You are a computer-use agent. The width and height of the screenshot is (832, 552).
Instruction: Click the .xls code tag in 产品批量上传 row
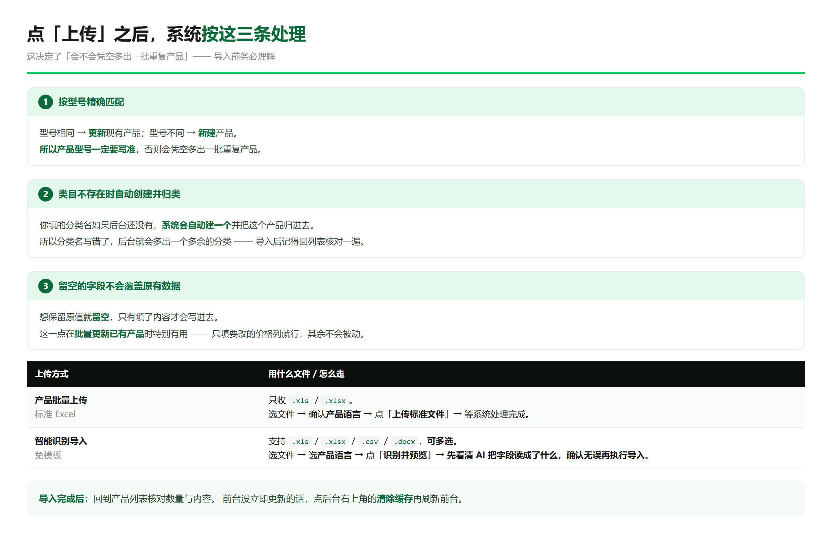click(x=300, y=401)
